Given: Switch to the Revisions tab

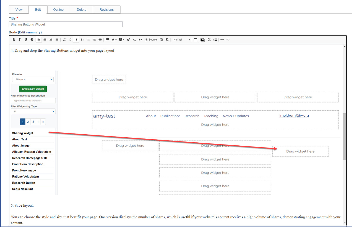Looking at the screenshot, I should tap(106, 10).
